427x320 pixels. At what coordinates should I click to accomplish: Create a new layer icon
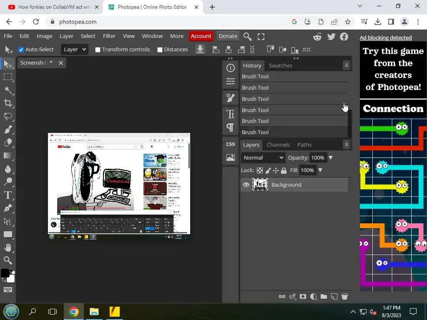(x=334, y=296)
